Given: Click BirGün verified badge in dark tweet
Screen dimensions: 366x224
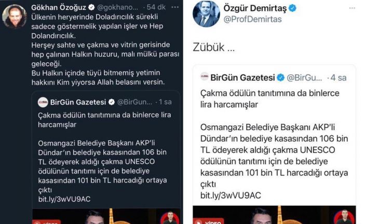Looking at the screenshot, I should point(112,102).
